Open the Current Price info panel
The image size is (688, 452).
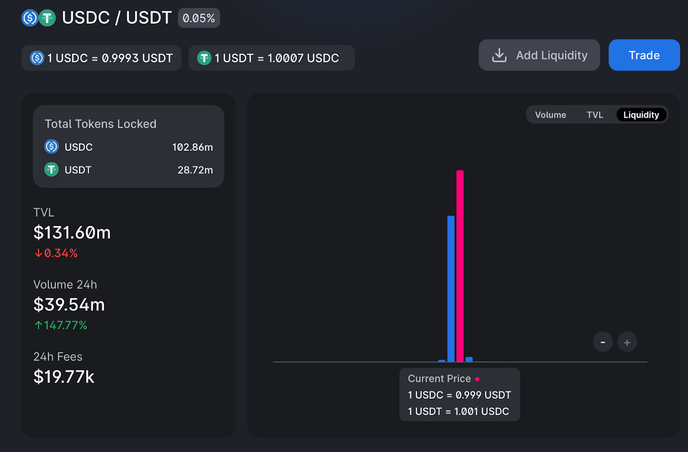point(459,395)
